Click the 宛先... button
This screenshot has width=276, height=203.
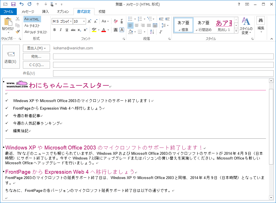coord(36,57)
